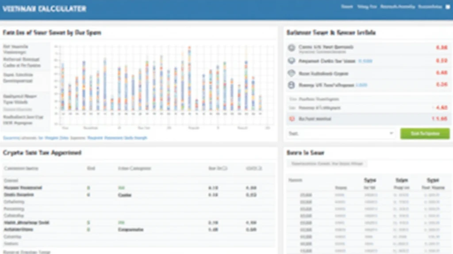Click the red icon in the highlighted total row

(x=291, y=119)
